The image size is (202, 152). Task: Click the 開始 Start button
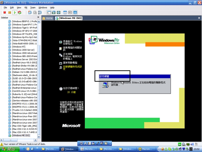coord(10,149)
